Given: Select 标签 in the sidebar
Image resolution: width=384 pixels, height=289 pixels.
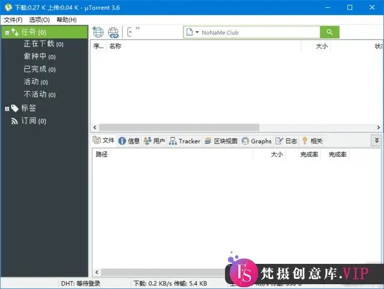Looking at the screenshot, I should (29, 108).
